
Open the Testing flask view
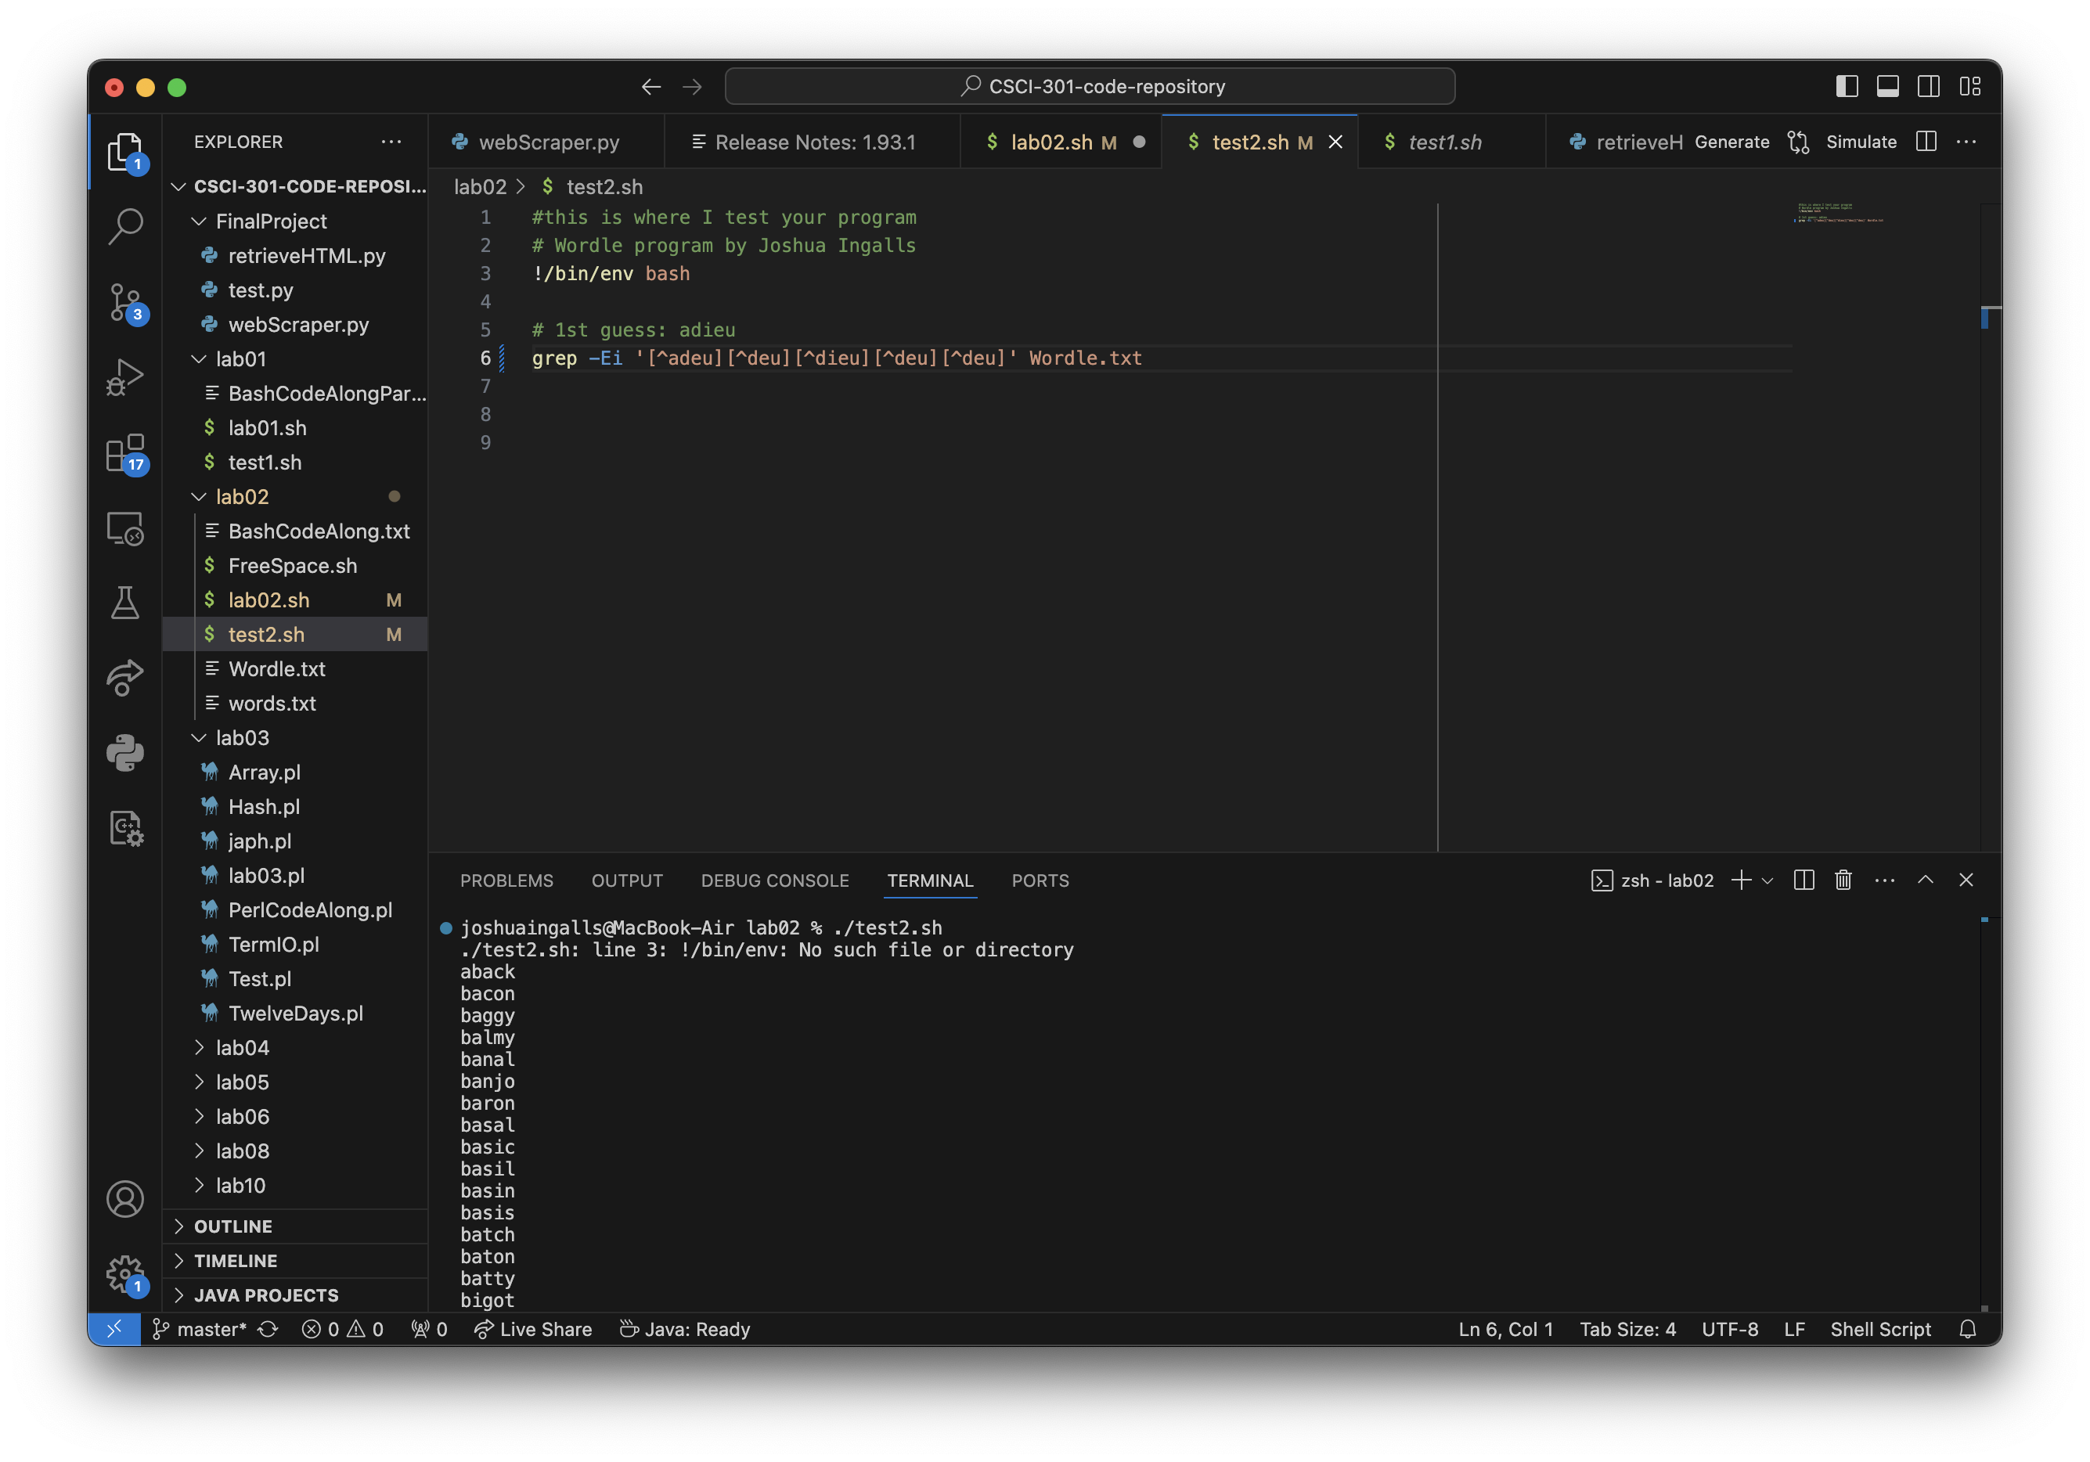point(124,603)
